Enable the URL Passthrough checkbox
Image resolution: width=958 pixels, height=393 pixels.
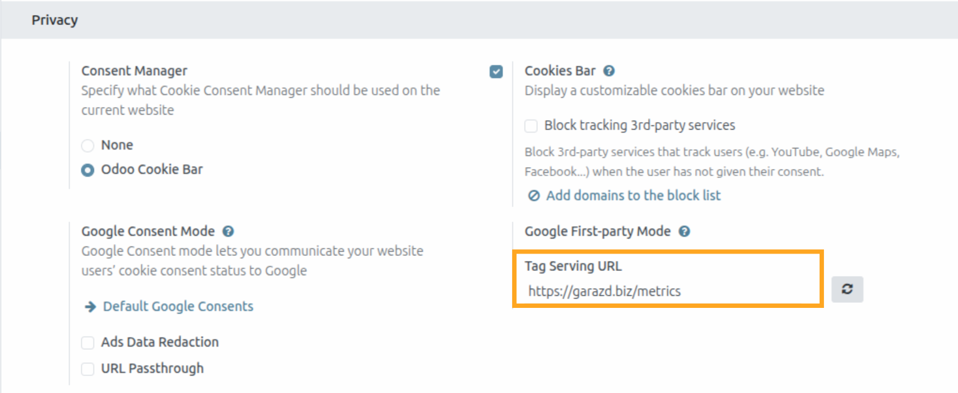(88, 369)
